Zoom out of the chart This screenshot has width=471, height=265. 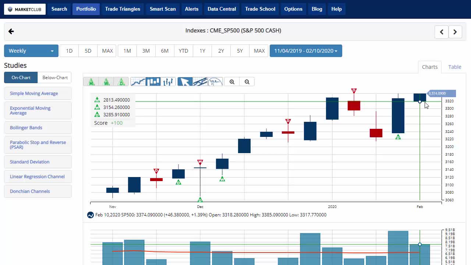(247, 82)
